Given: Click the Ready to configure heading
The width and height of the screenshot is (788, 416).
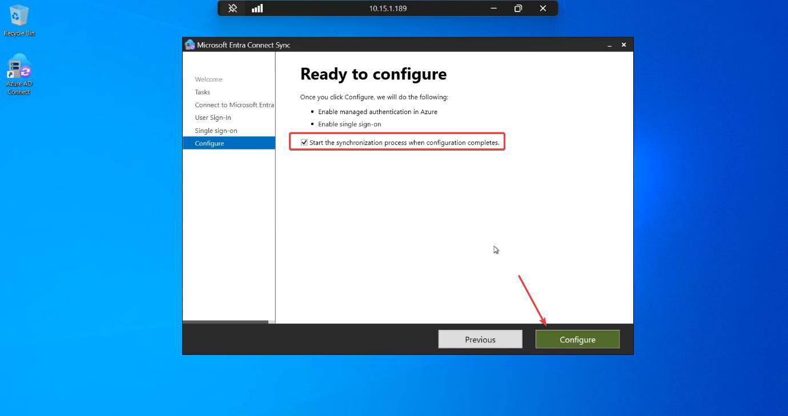Looking at the screenshot, I should [x=373, y=74].
